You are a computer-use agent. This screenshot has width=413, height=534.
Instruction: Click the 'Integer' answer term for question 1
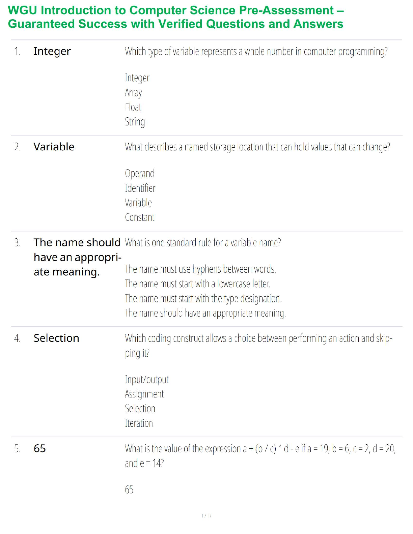pos(52,51)
